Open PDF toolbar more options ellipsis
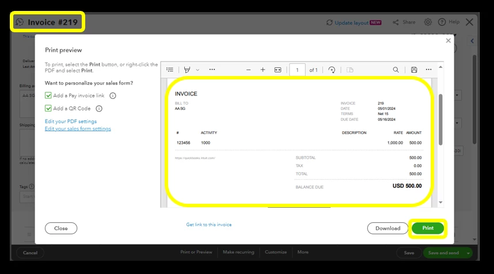This screenshot has width=494, height=274. (x=428, y=70)
